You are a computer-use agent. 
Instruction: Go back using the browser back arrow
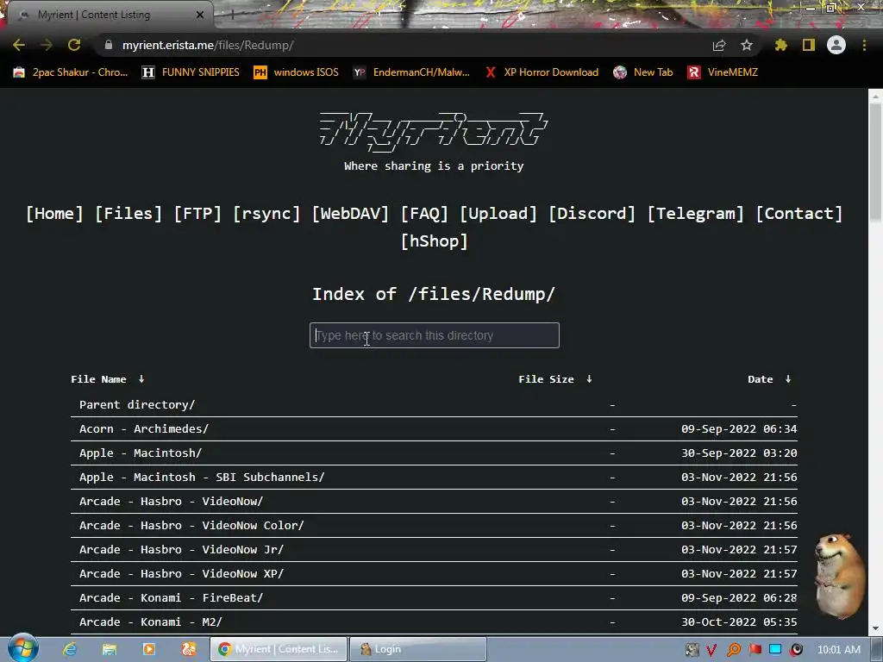pos(19,45)
